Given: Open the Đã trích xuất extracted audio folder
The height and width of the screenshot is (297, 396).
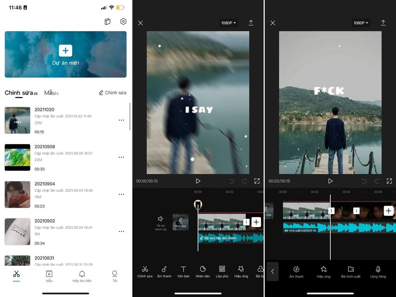Looking at the screenshot, I should point(350,271).
